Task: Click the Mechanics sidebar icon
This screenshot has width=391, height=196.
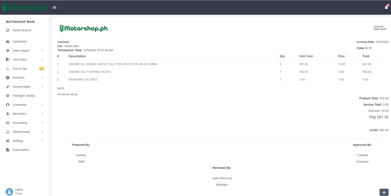Action: click(8, 114)
